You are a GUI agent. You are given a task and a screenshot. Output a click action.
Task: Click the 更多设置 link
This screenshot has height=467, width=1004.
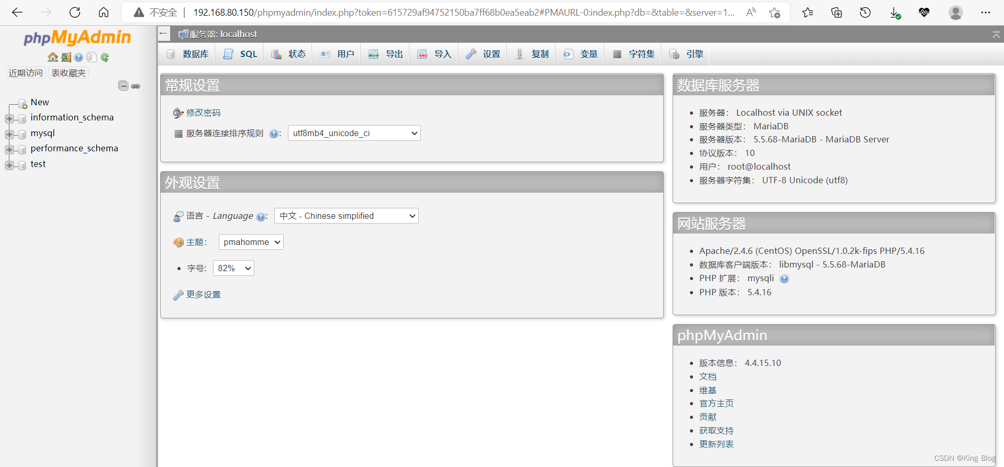[203, 294]
